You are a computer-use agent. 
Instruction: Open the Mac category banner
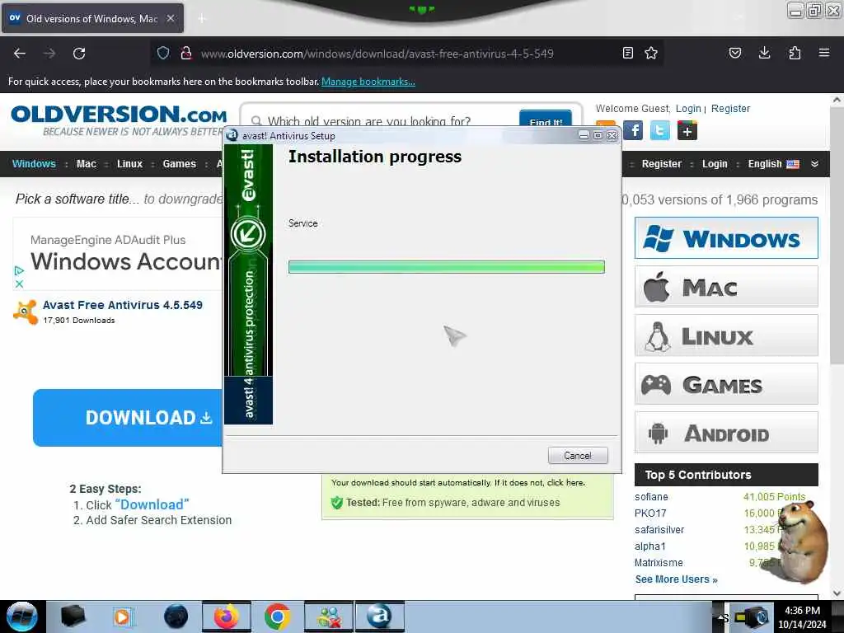pos(726,286)
